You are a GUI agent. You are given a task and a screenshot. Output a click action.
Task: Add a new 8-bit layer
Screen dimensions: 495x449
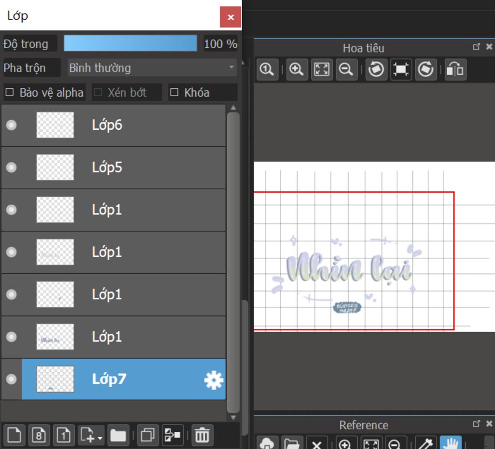[39, 435]
